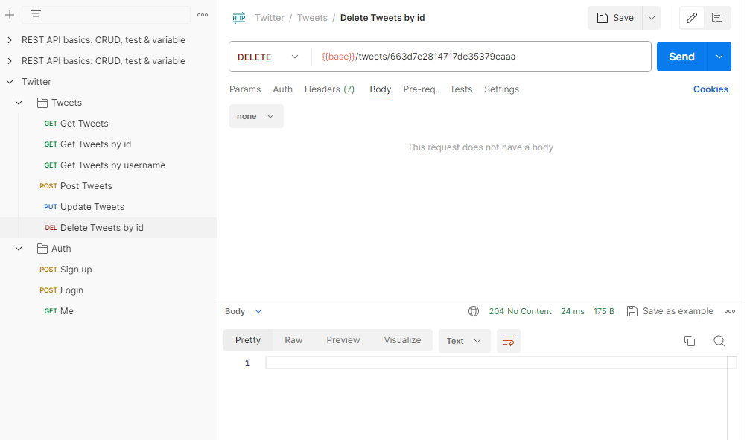The height and width of the screenshot is (440, 747).
Task: Open sidebar more options ellipsis
Action: coord(203,15)
